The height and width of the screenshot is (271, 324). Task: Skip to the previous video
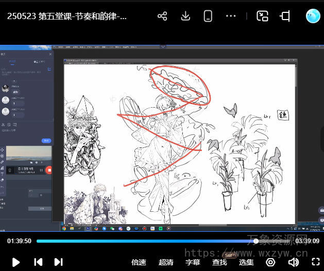38,262
